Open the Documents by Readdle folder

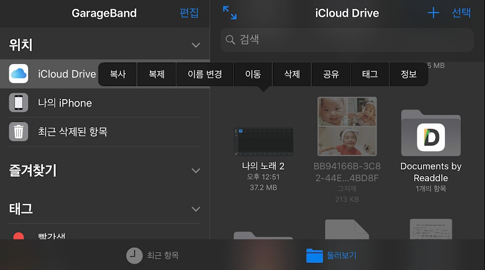[x=431, y=133]
